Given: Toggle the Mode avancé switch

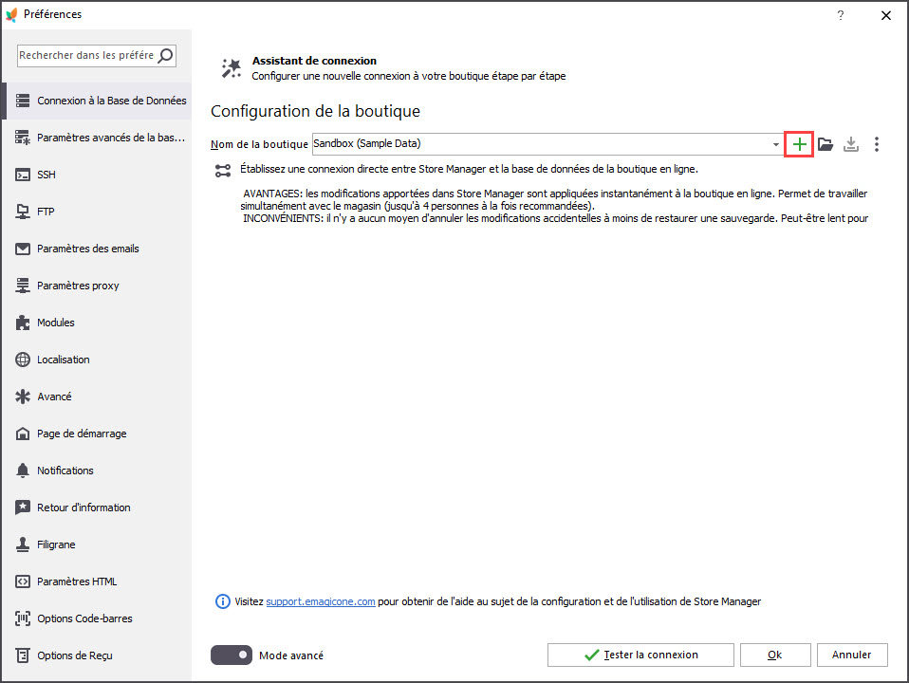Looking at the screenshot, I should (232, 655).
